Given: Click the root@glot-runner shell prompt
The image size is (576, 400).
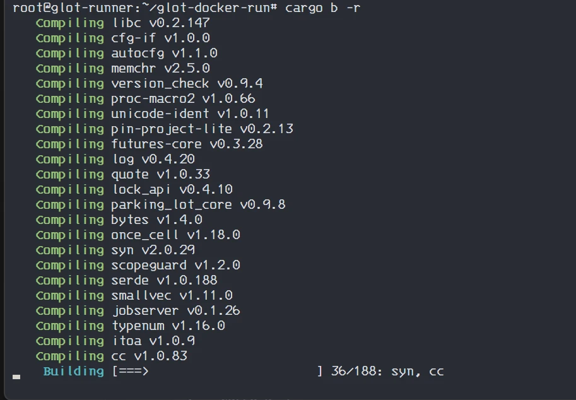Looking at the screenshot, I should point(144,8).
